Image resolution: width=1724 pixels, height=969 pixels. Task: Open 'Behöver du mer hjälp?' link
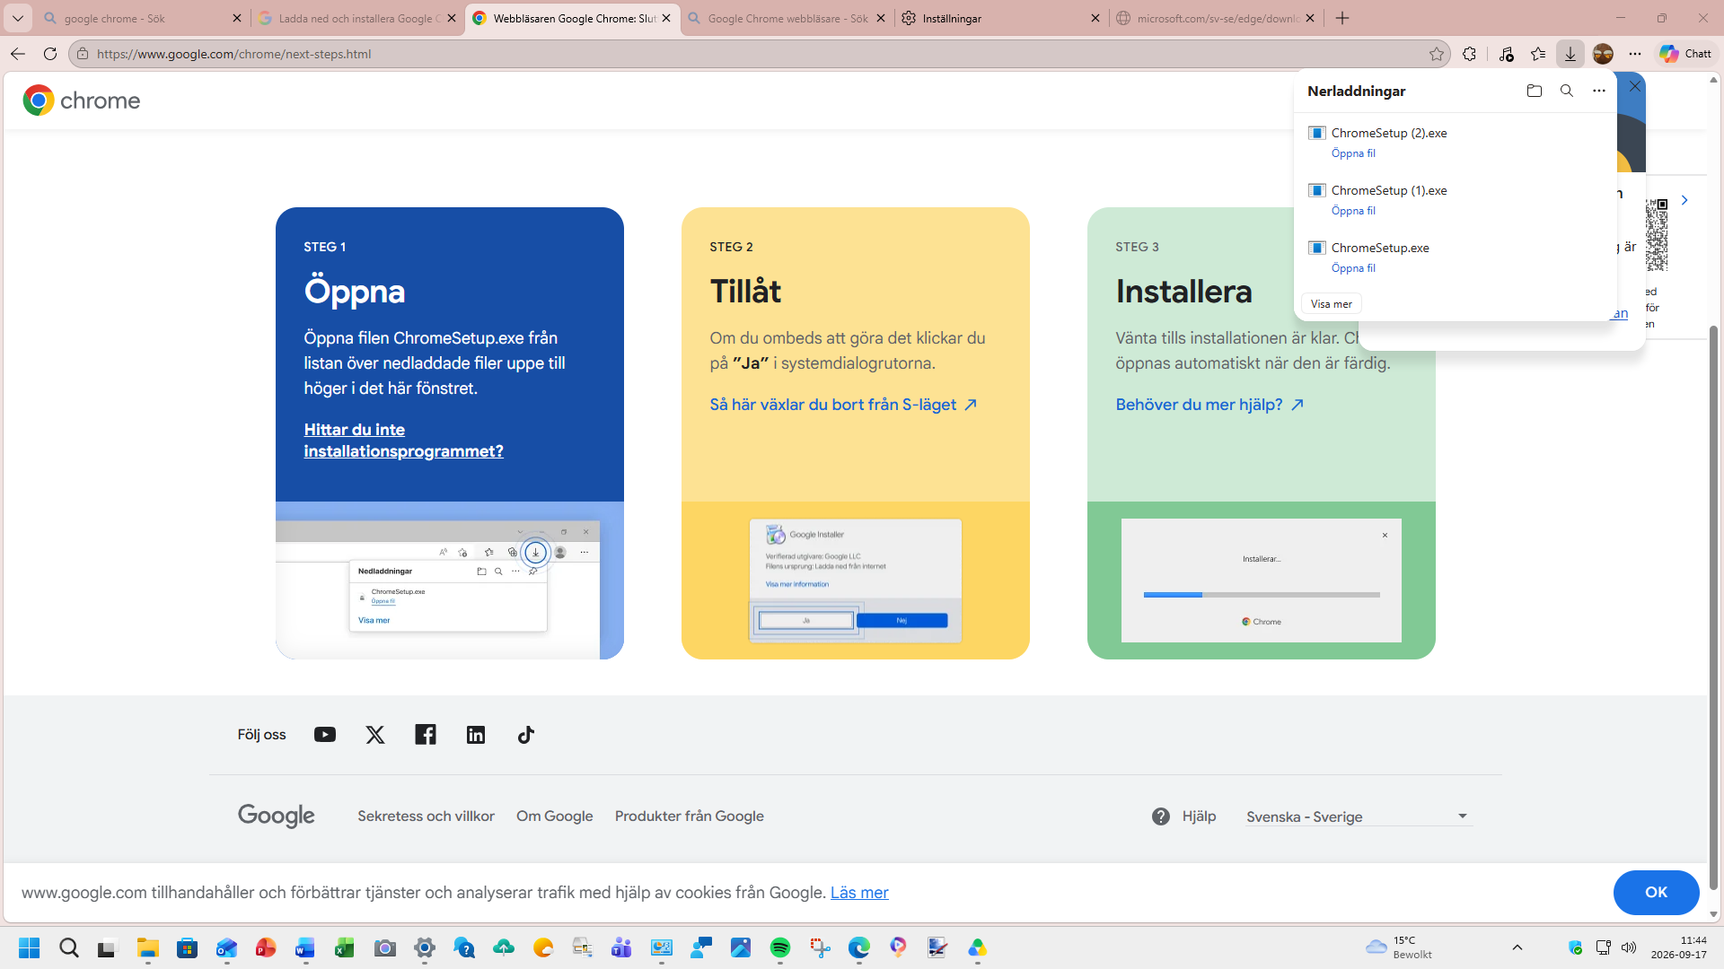[x=1209, y=405]
